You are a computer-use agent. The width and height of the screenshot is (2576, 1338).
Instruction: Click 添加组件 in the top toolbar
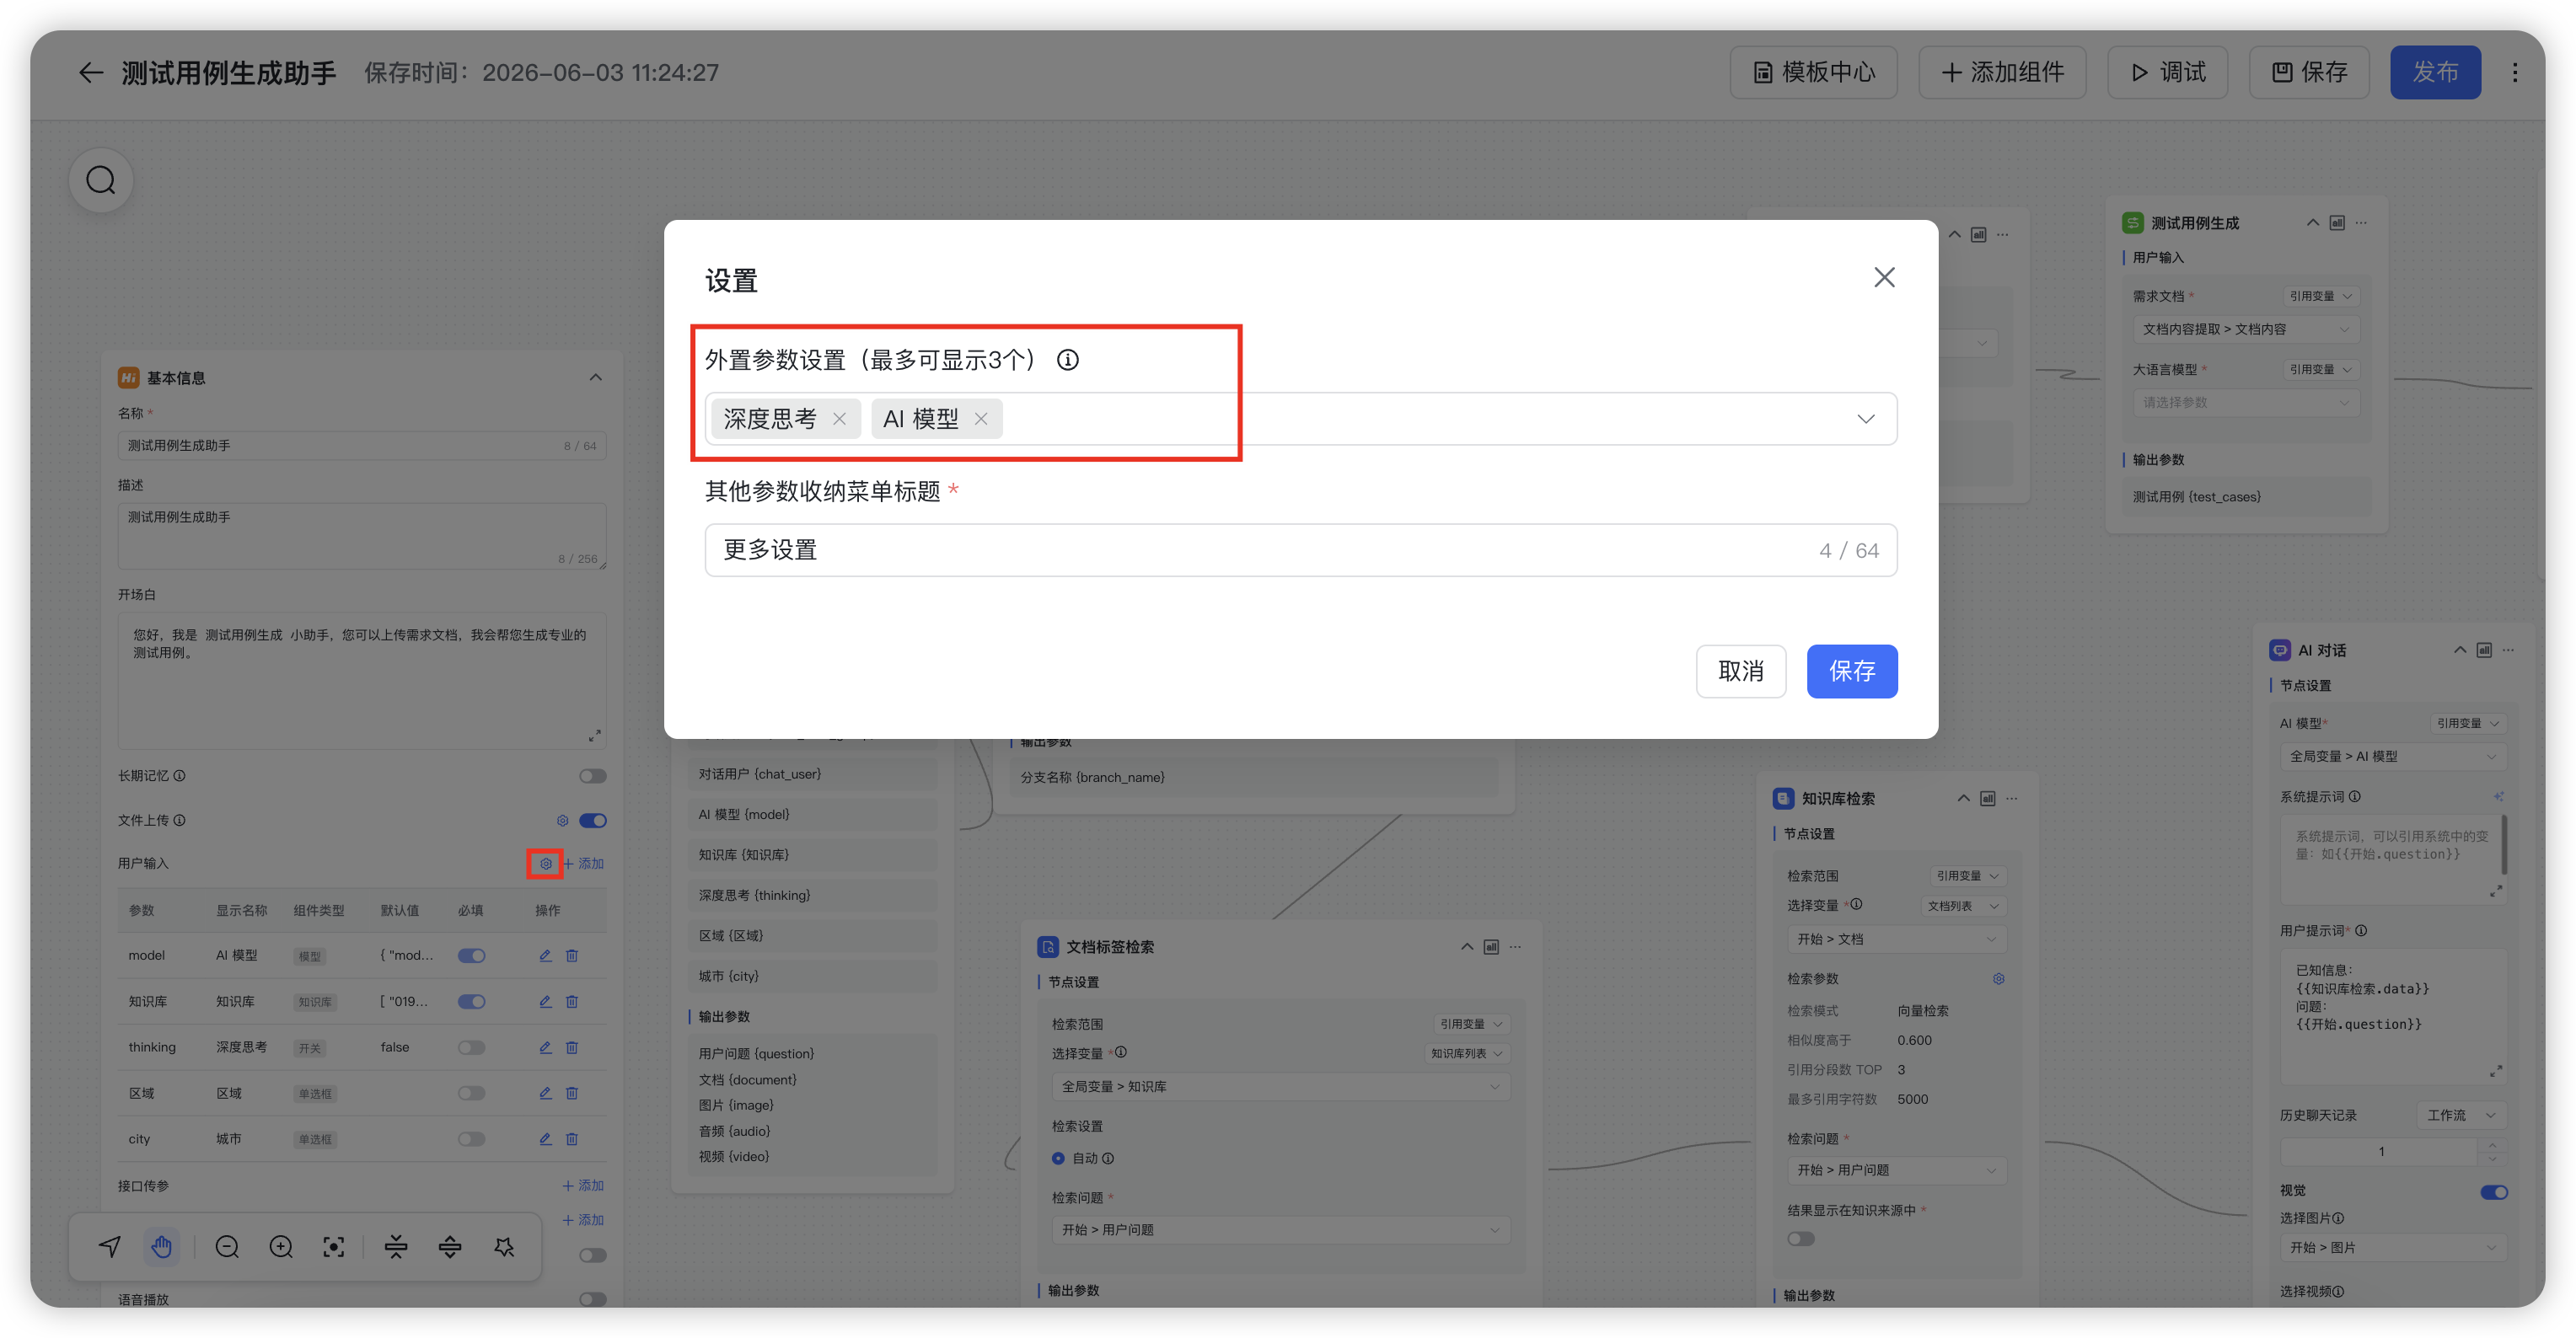point(2002,72)
